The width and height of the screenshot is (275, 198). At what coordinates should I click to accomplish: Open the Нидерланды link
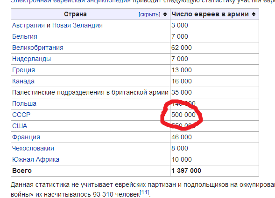click(x=31, y=59)
